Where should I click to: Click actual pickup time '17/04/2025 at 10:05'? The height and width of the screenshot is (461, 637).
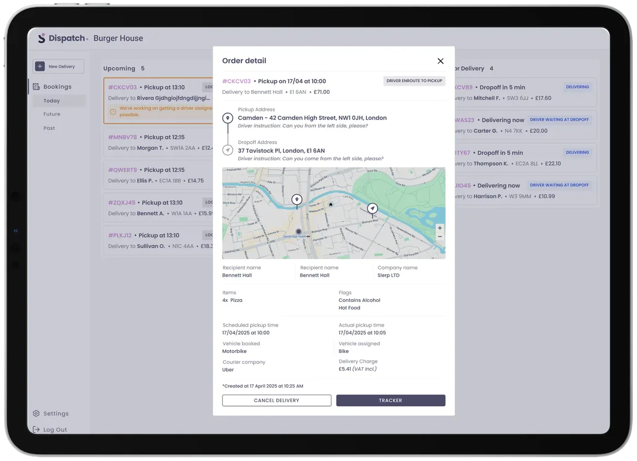pos(362,333)
